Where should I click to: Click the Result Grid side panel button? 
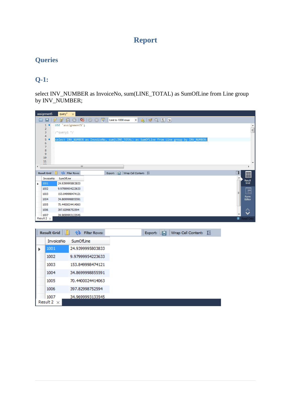[x=248, y=178]
